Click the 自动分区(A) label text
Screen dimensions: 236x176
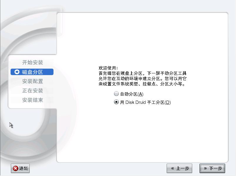(x=132, y=94)
